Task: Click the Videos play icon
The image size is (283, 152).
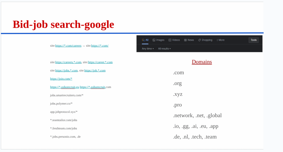Action: pos(170,40)
